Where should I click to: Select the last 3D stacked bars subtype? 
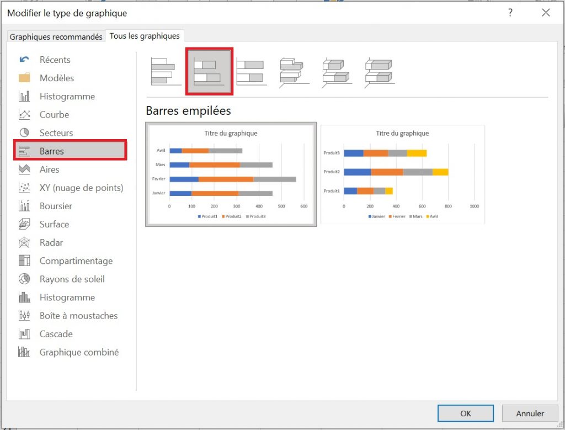(378, 72)
